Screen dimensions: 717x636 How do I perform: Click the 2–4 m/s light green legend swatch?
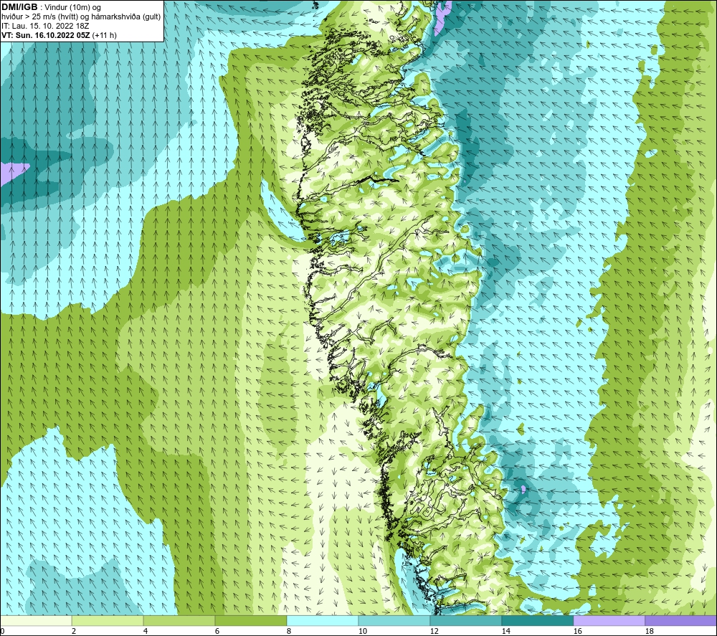108,621
